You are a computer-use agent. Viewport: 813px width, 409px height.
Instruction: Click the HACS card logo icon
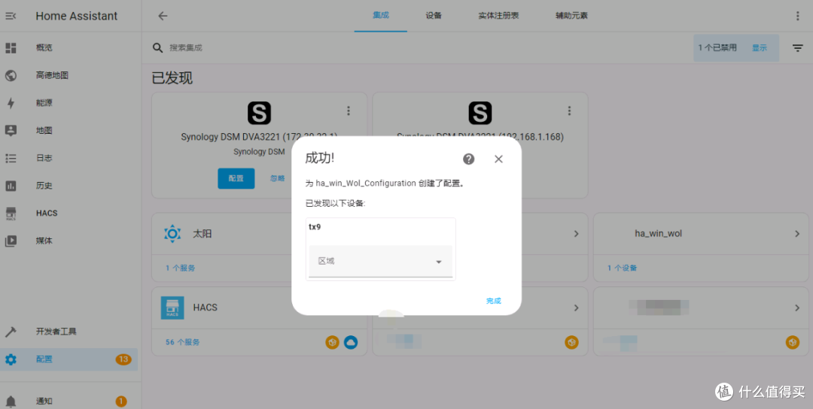pos(172,308)
